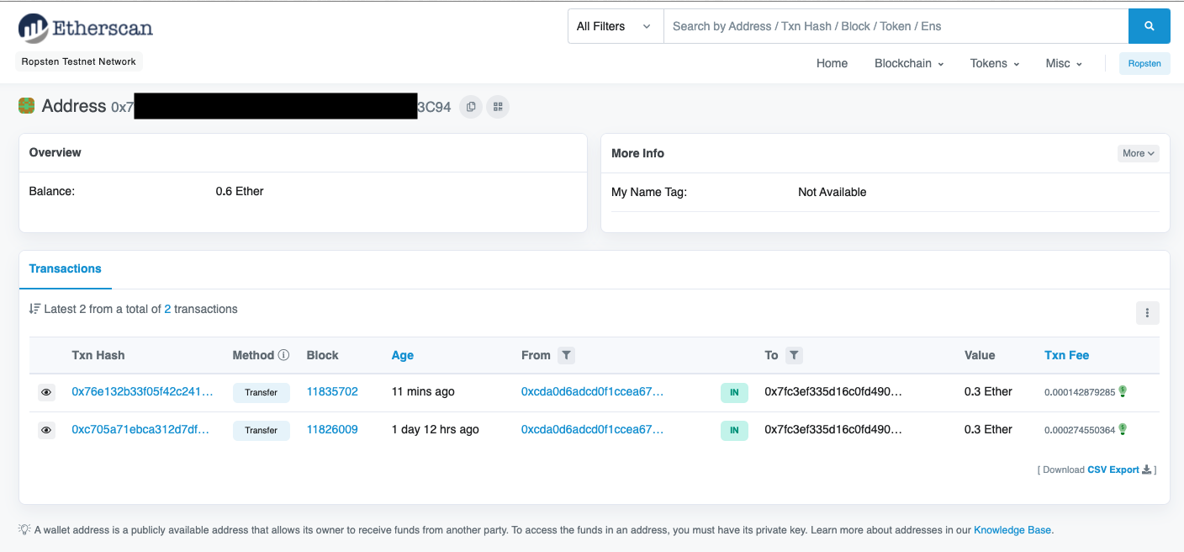The height and width of the screenshot is (552, 1184).
Task: Click the Method column info icon
Action: tap(283, 355)
